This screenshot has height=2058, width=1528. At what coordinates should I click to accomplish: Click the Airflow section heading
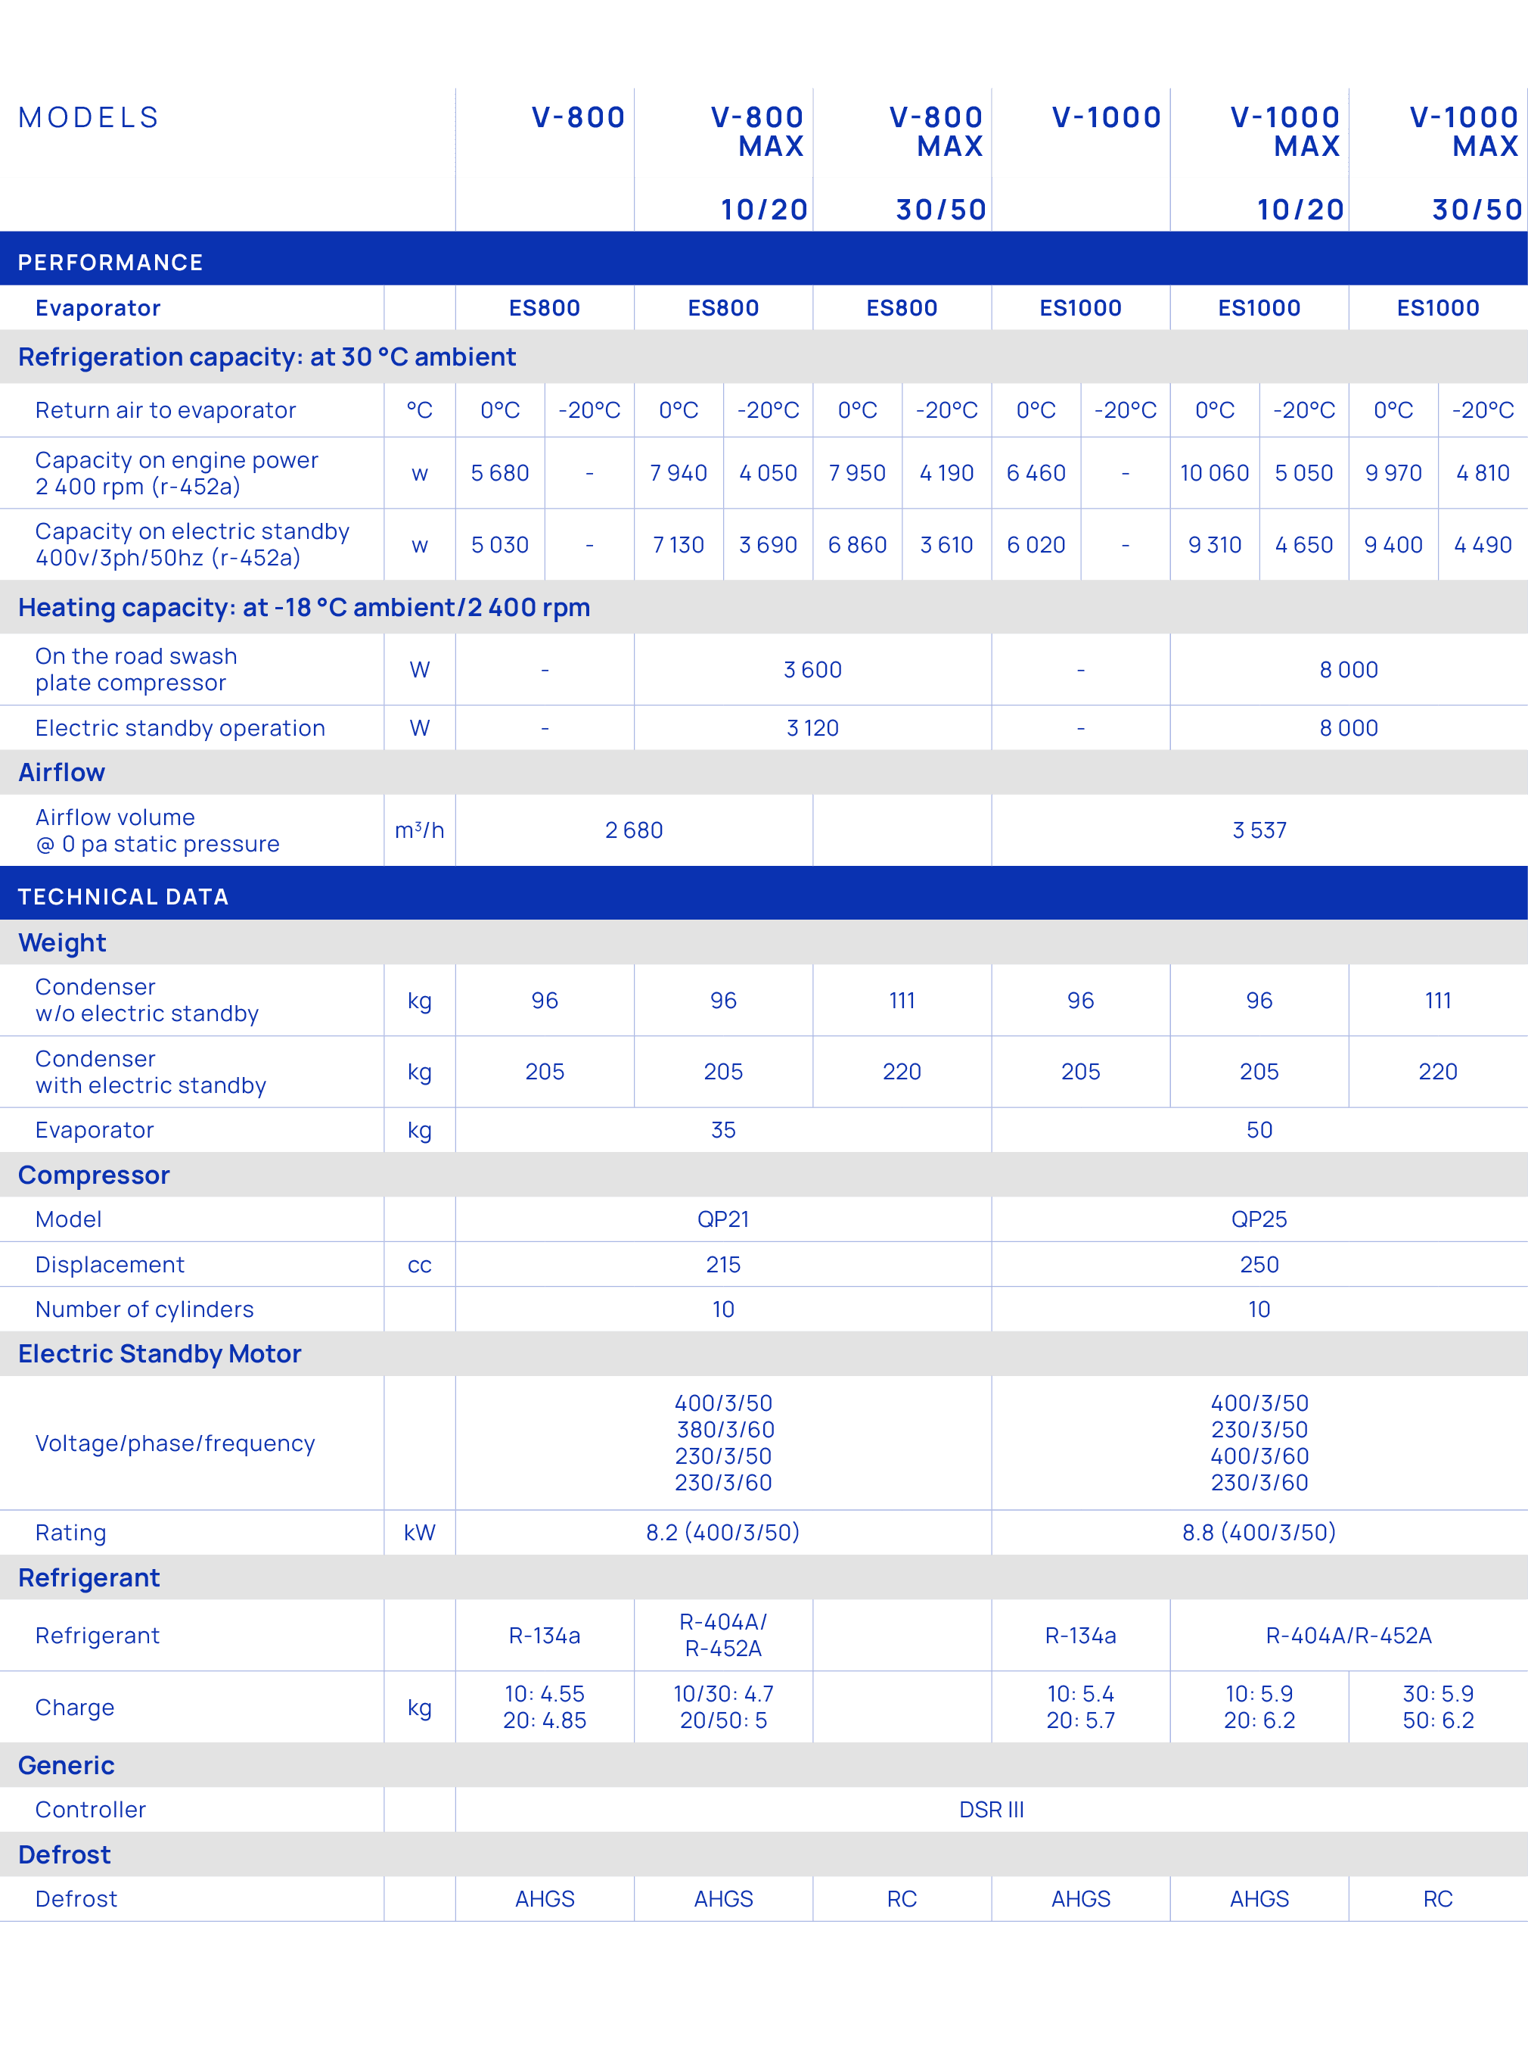(61, 773)
